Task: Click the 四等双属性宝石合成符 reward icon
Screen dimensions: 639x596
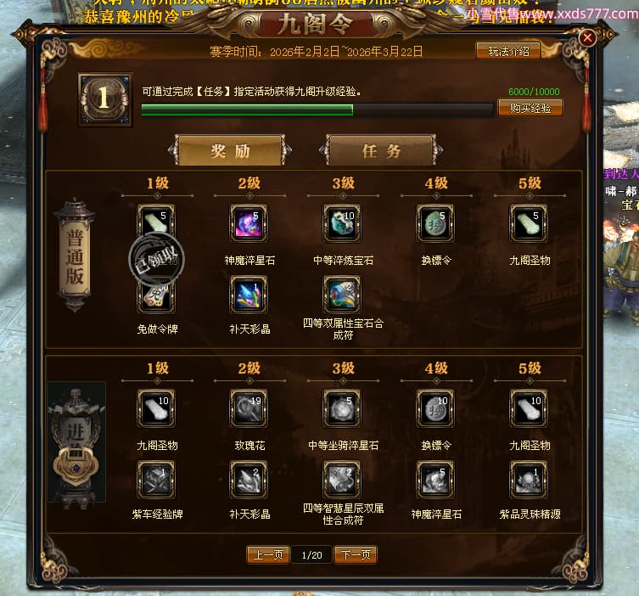Action: [342, 295]
